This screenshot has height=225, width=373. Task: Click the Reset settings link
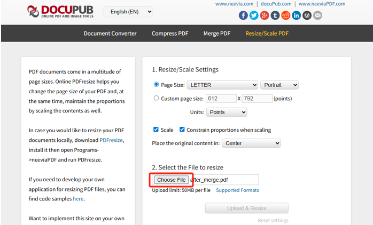tap(273, 221)
